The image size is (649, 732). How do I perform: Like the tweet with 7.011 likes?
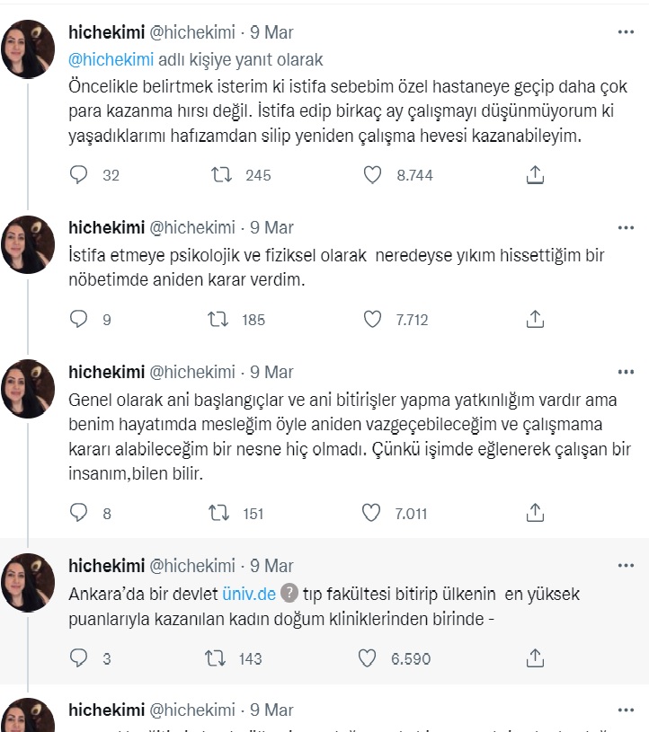coord(373,513)
